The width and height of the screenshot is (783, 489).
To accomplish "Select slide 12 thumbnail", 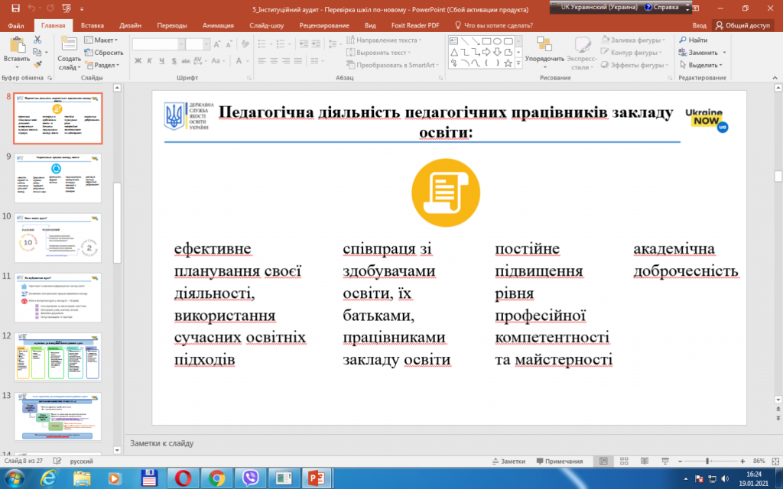I will 57,358.
